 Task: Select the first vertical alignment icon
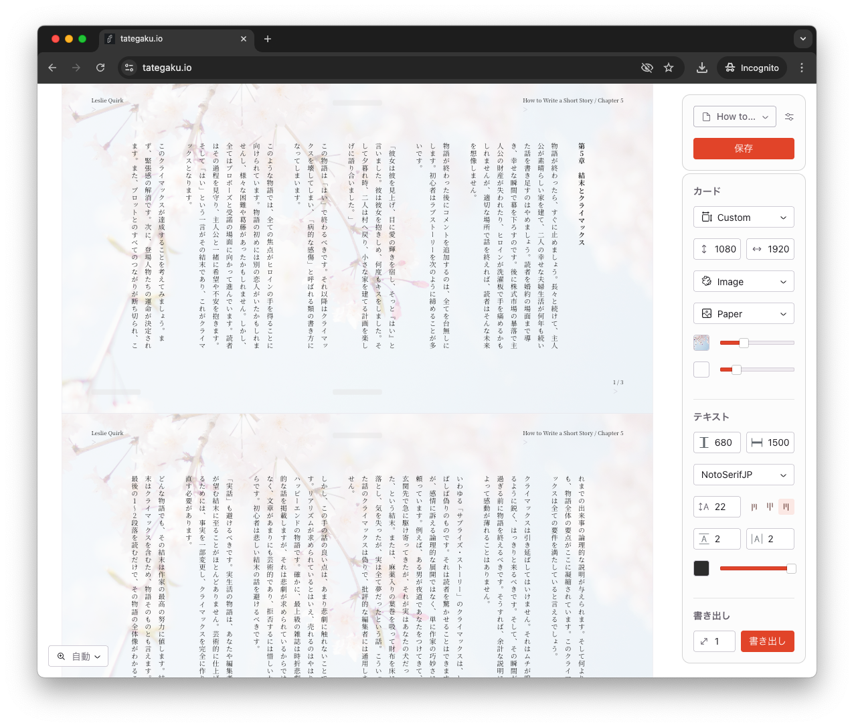click(753, 507)
